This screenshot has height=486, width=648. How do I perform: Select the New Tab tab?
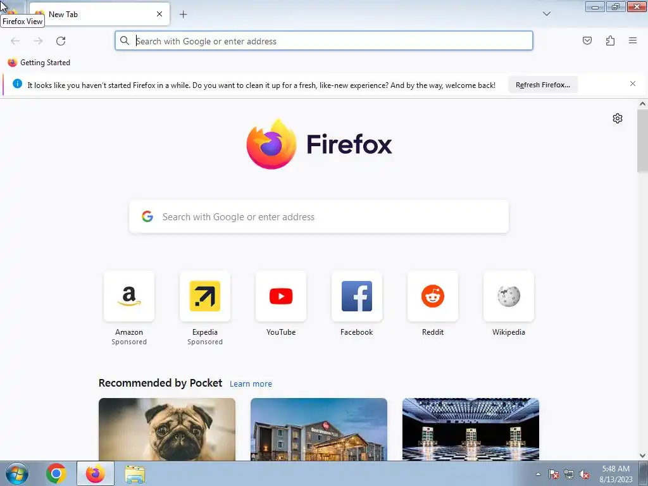(x=99, y=14)
